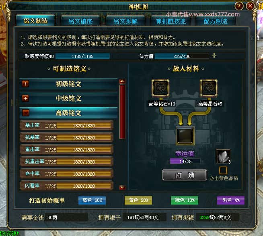Open the 神机匣技能 tab

pos(171,21)
